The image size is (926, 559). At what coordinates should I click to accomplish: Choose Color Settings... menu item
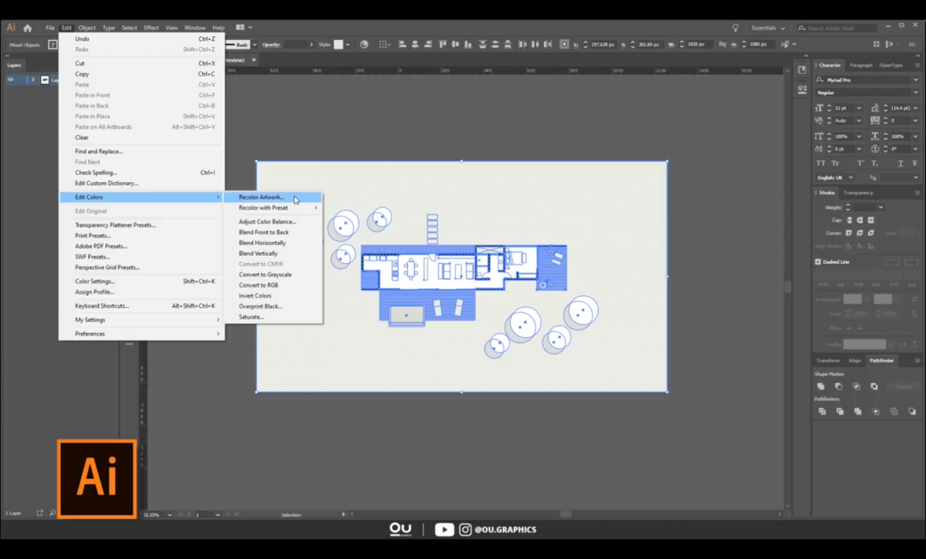click(142, 281)
